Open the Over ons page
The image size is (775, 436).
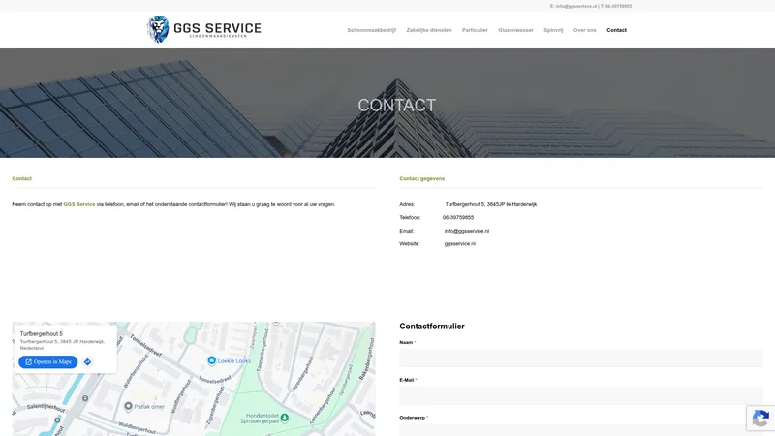[585, 30]
